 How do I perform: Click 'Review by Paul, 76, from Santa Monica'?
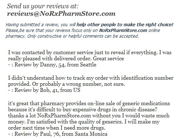point(61,134)
